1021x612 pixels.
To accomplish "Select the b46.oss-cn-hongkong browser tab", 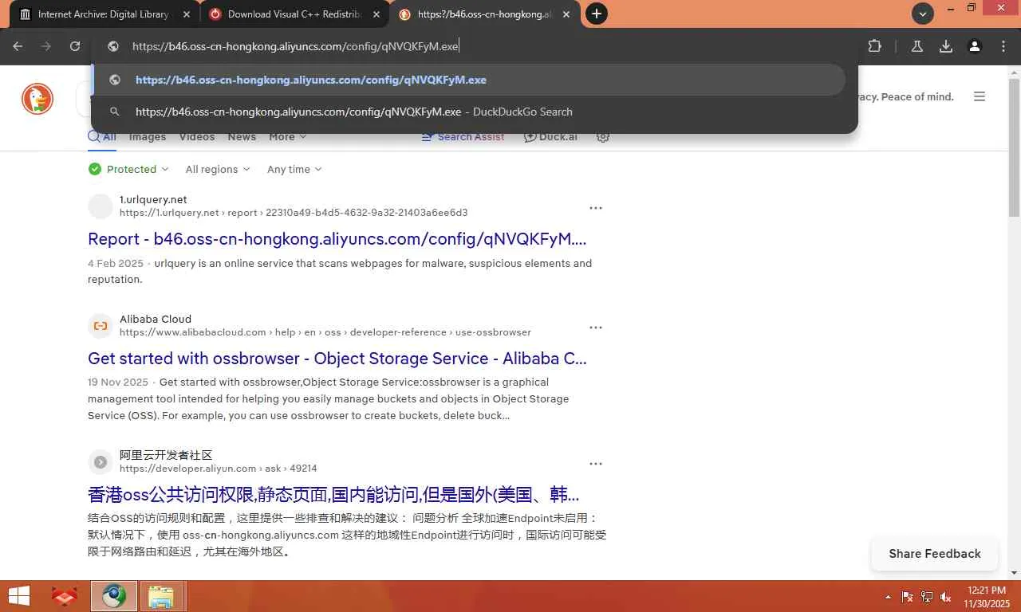I will [x=483, y=14].
